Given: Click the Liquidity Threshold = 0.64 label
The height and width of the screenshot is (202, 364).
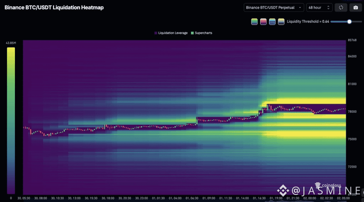Looking at the screenshot, I should [308, 22].
